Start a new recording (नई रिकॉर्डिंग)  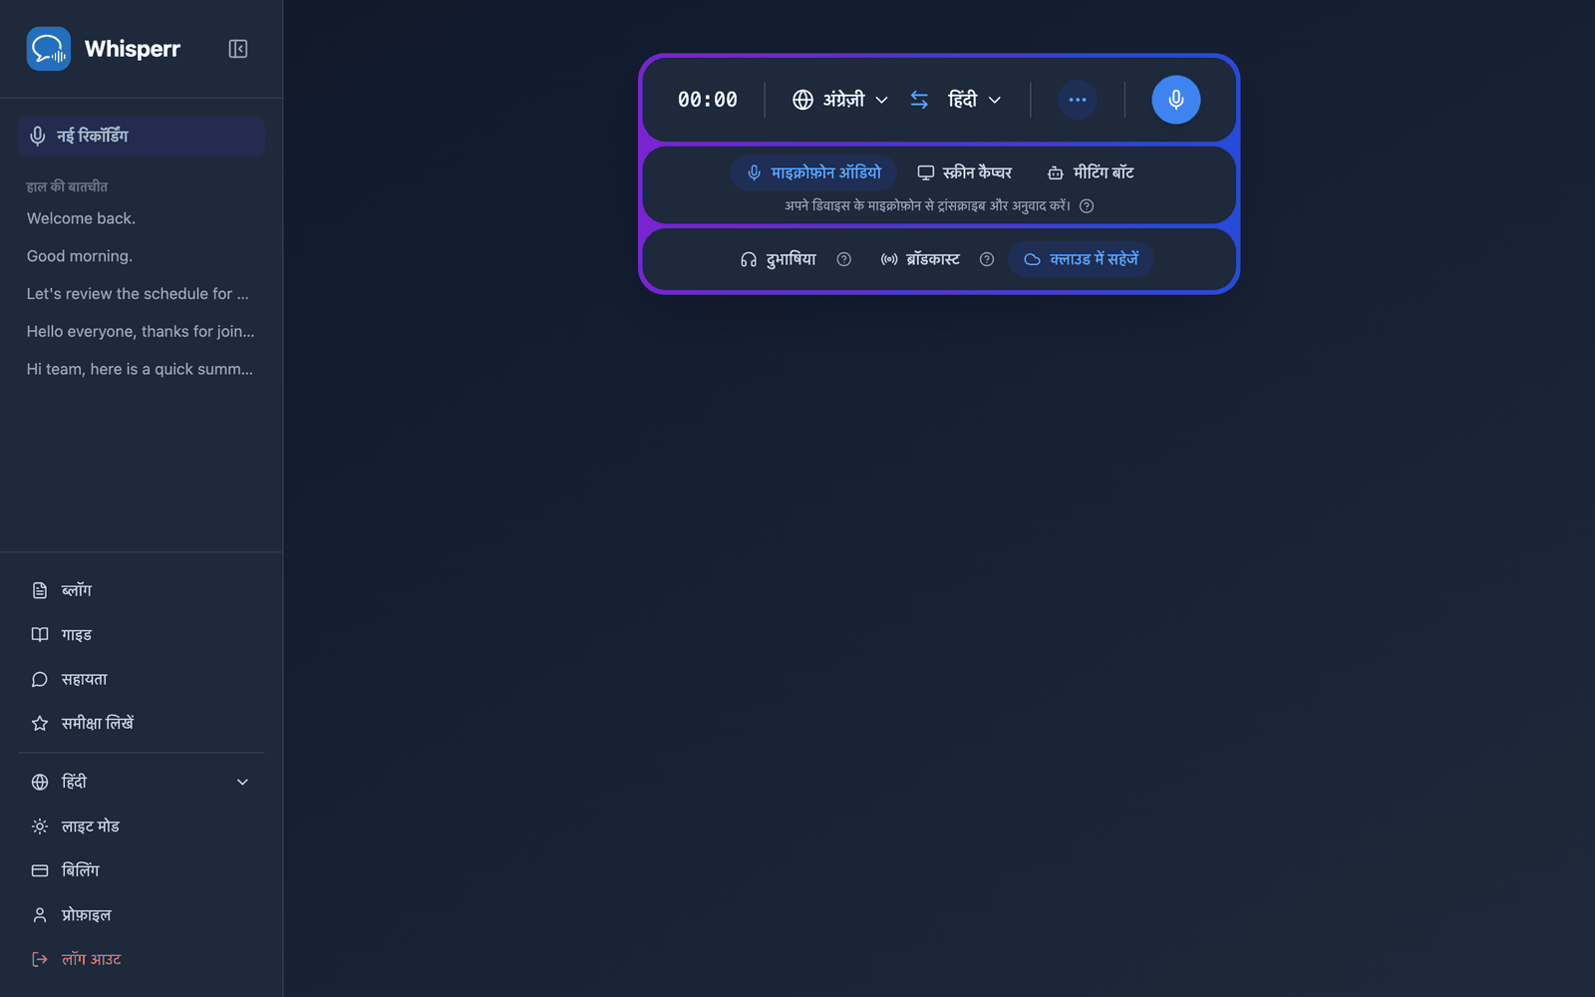point(141,136)
